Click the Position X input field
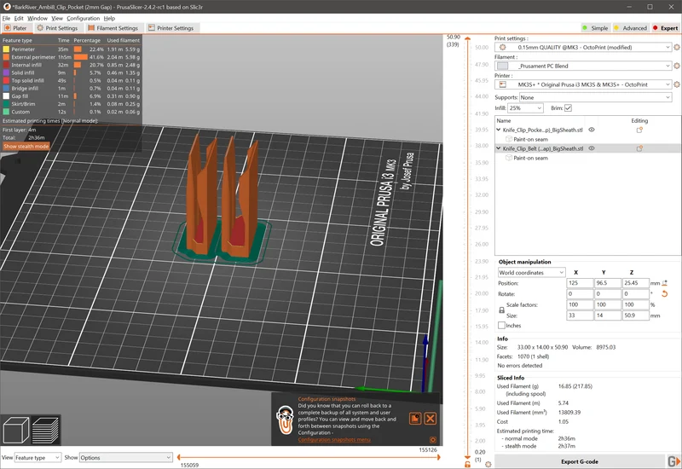The image size is (682, 469). coord(580,283)
